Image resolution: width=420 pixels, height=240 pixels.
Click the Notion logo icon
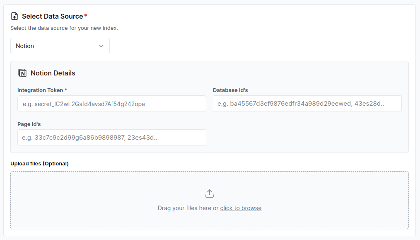pyautogui.click(x=22, y=73)
